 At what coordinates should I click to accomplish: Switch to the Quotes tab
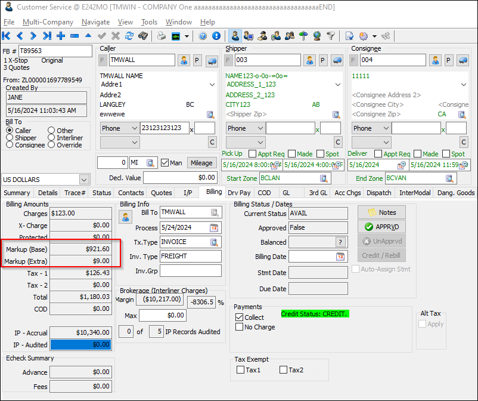pos(162,193)
